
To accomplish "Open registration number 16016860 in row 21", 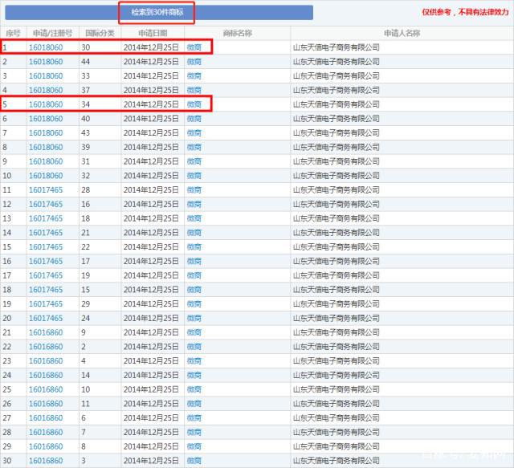I will coord(46,332).
